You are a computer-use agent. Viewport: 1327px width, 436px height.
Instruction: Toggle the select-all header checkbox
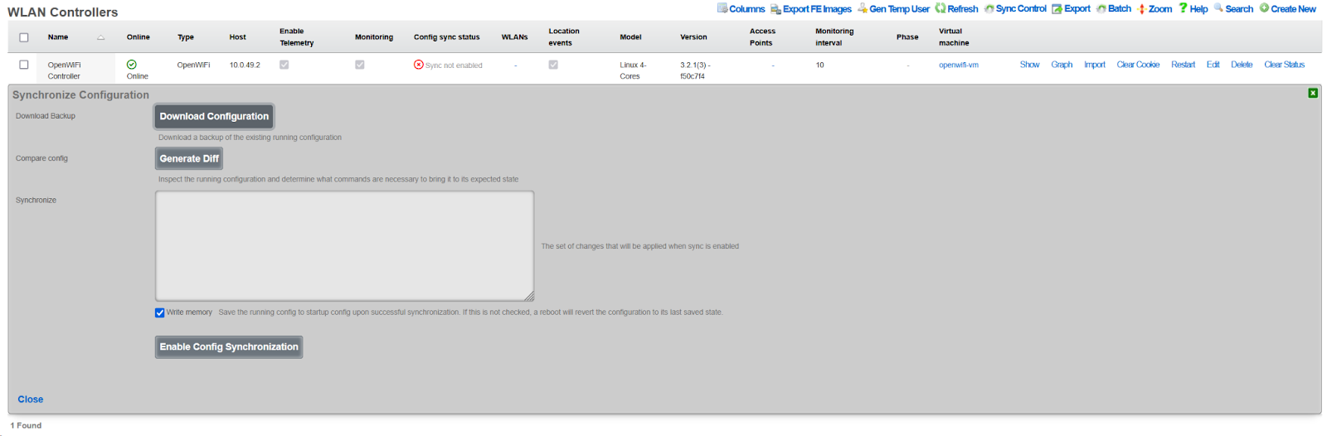(24, 37)
